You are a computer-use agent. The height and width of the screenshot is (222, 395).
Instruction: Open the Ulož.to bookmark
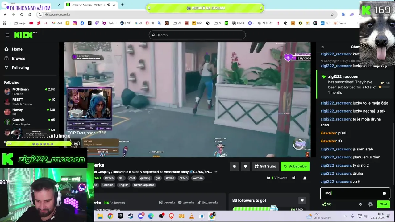coord(109,23)
